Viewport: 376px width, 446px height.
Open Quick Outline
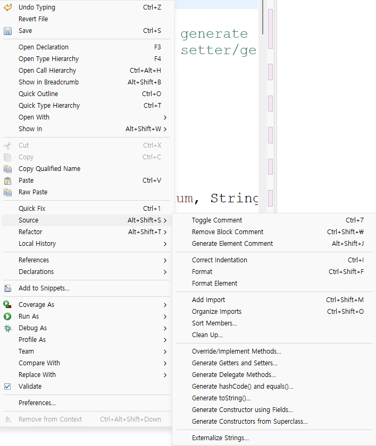[x=87, y=93]
